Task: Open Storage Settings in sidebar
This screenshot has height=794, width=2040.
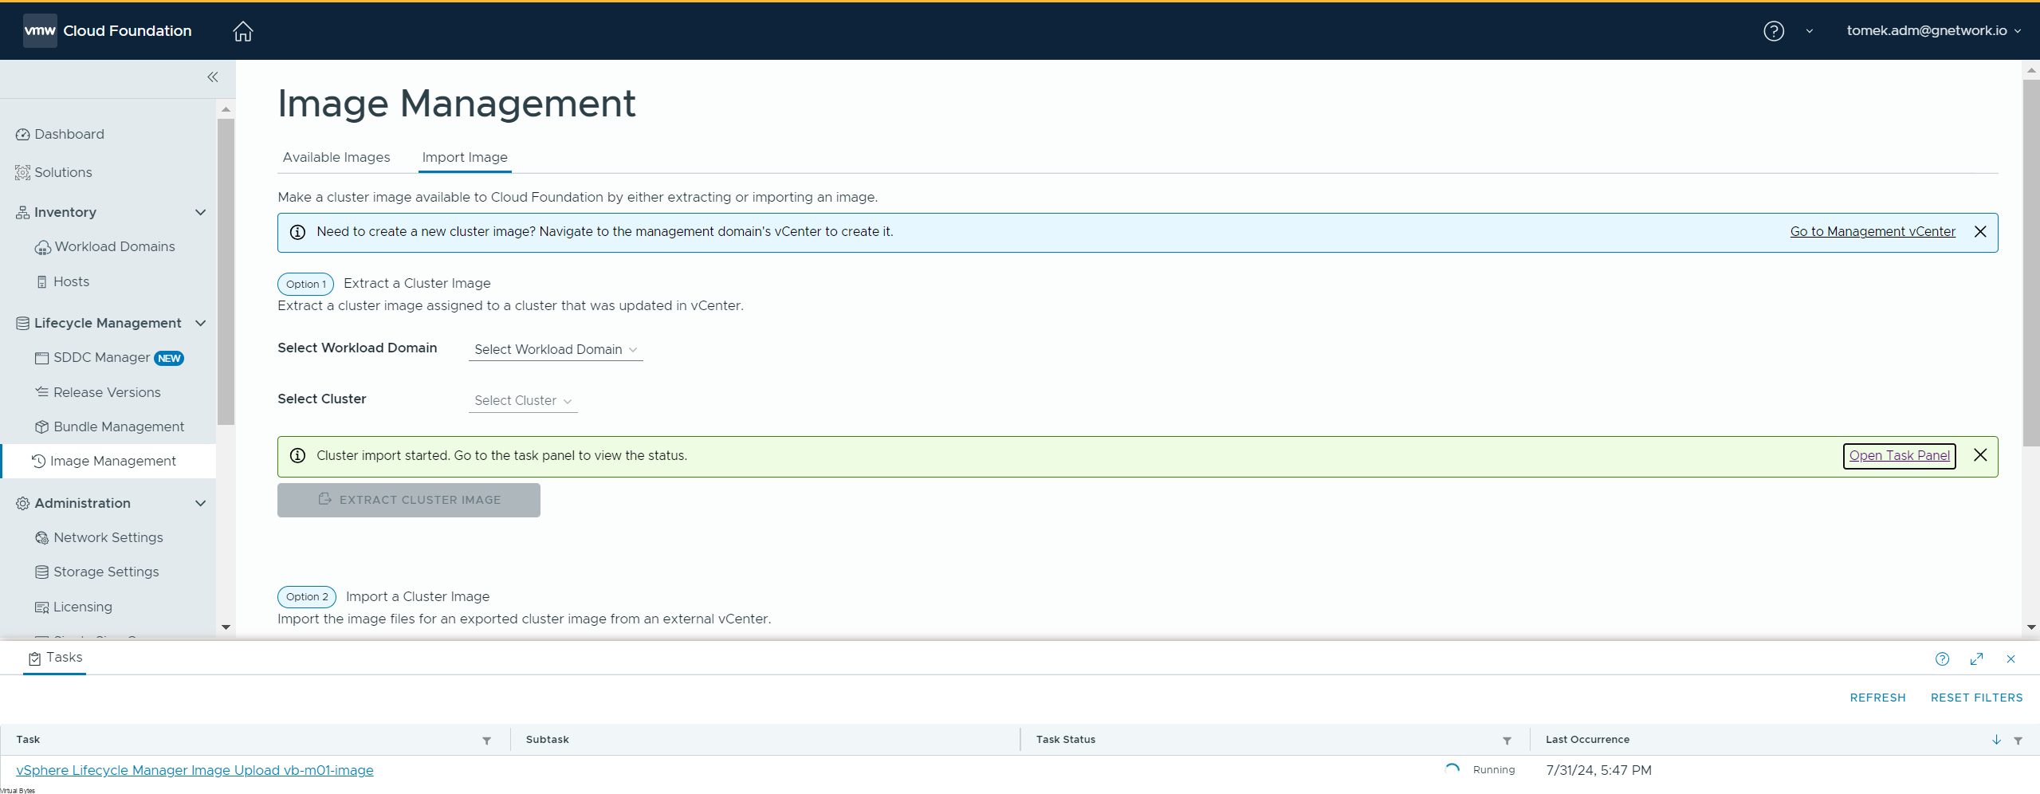Action: tap(96, 572)
